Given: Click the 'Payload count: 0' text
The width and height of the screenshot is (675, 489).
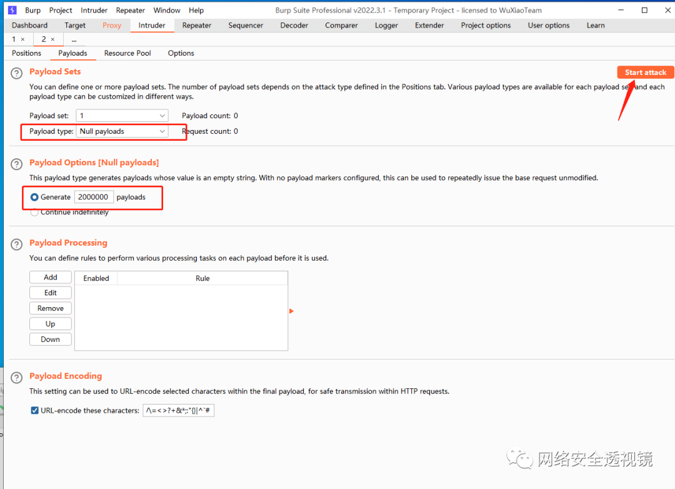Looking at the screenshot, I should pos(209,116).
